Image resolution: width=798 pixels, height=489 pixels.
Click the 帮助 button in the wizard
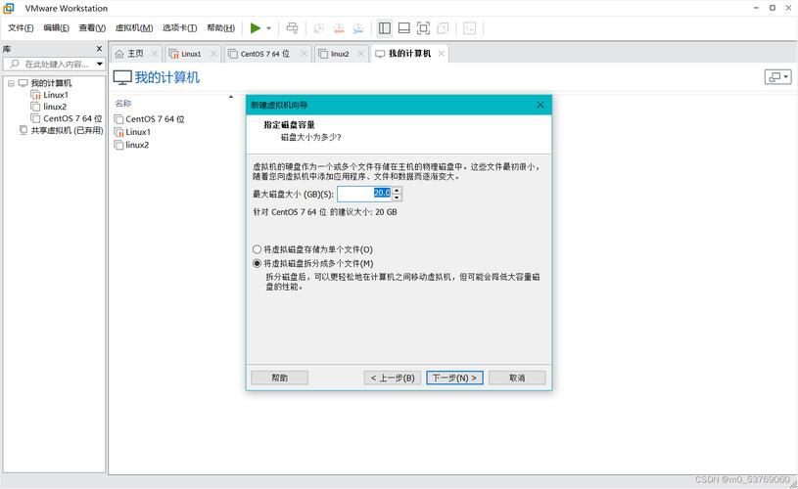click(279, 378)
